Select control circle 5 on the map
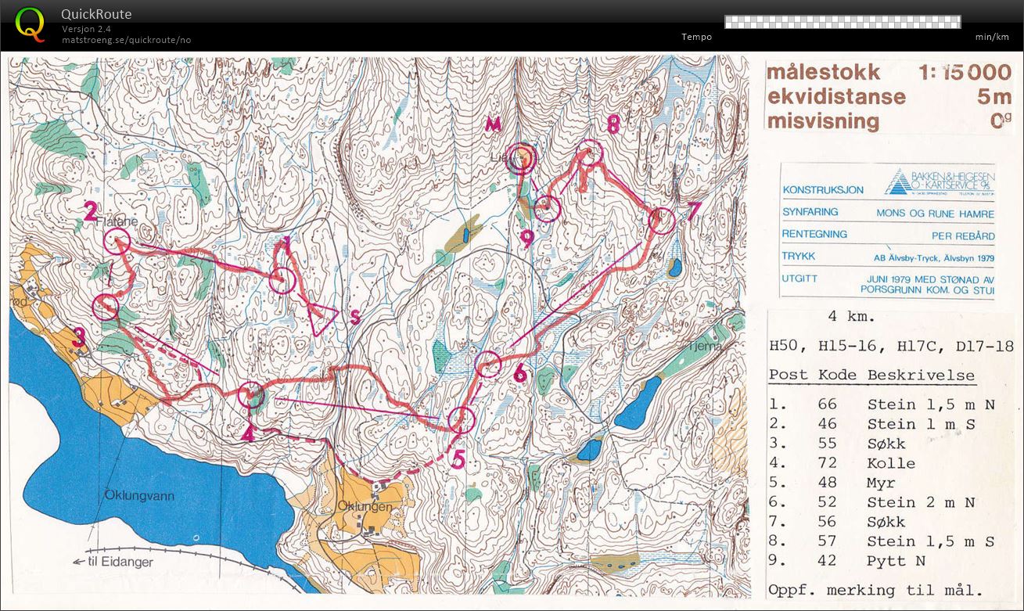1024x611 pixels. [x=462, y=420]
